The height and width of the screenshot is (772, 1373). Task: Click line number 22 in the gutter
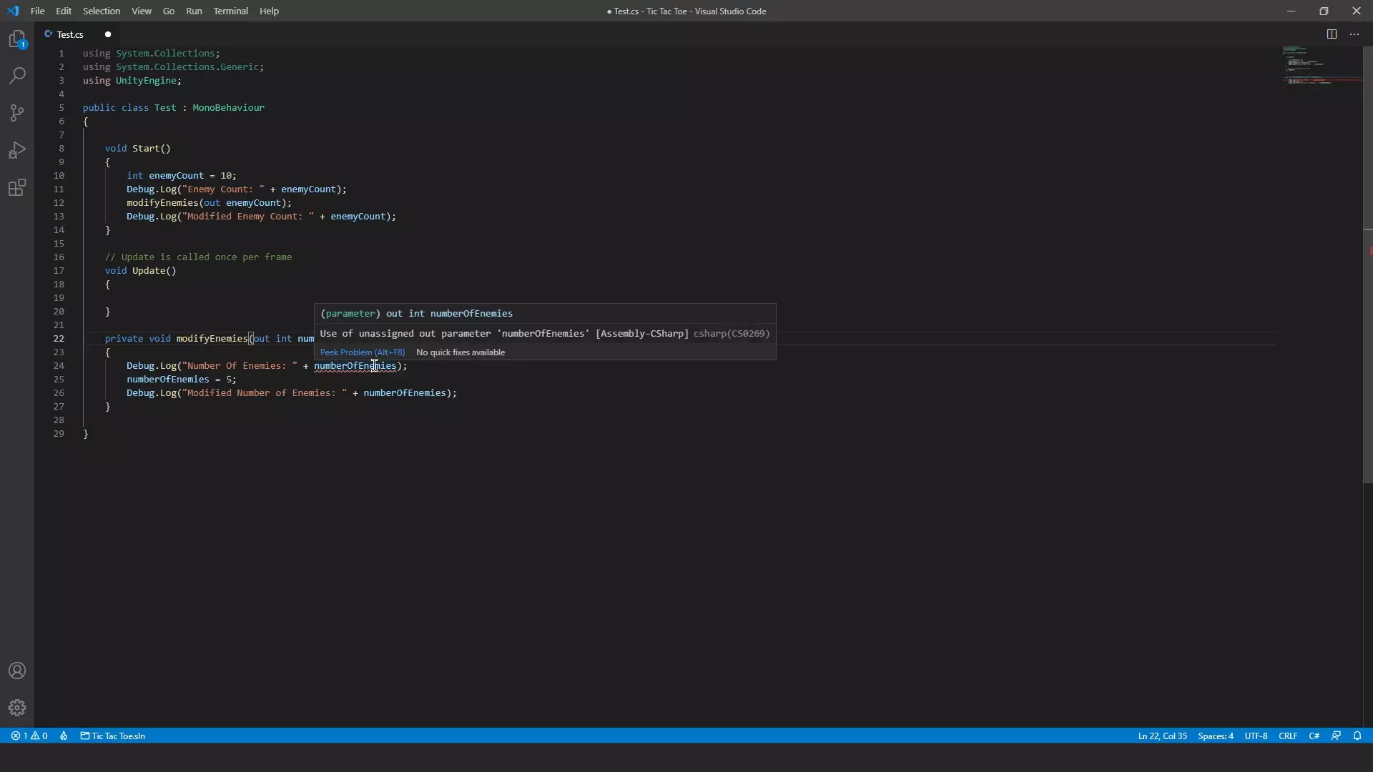(59, 339)
